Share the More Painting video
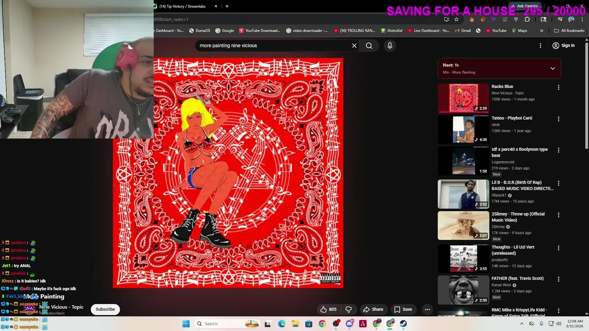Screen dimensions: 589x331 [373, 309]
